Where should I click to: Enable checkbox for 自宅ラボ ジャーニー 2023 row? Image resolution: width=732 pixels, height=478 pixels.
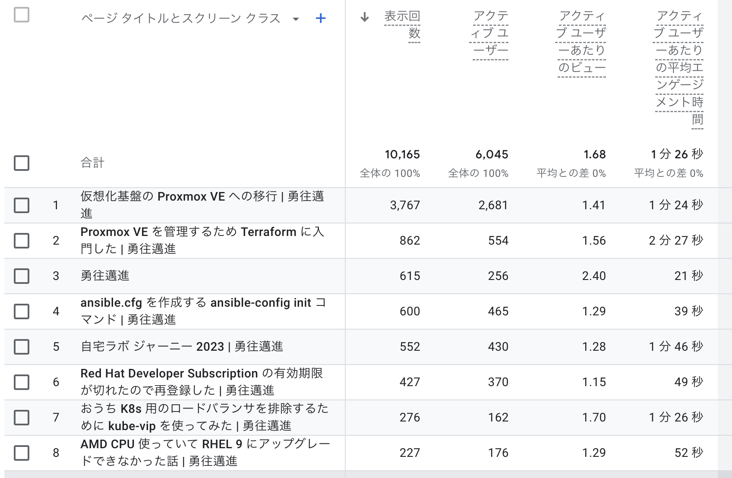click(x=22, y=347)
